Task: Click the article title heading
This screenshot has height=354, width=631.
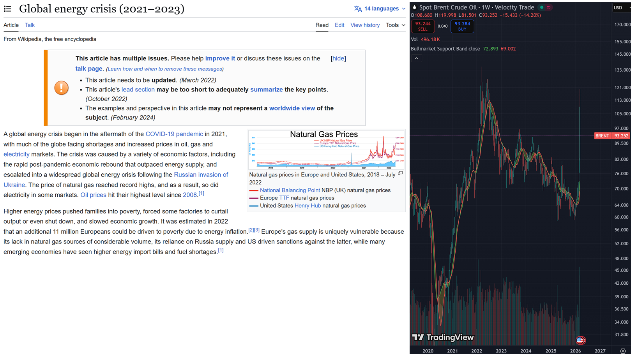Action: (x=102, y=9)
